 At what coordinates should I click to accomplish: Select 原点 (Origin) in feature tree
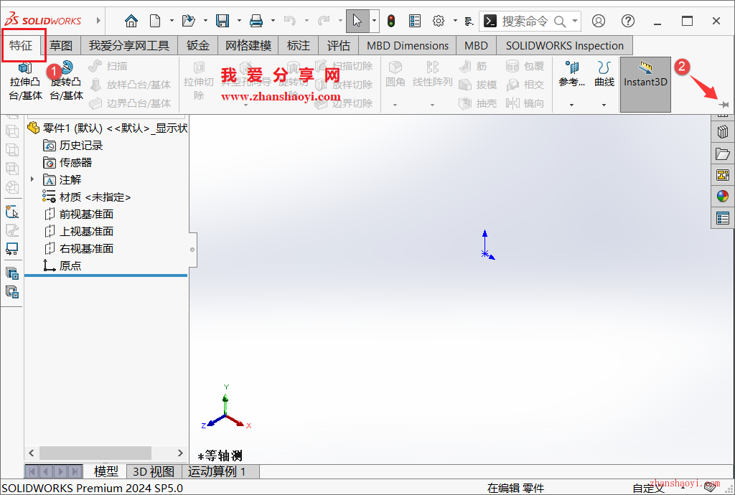click(62, 265)
